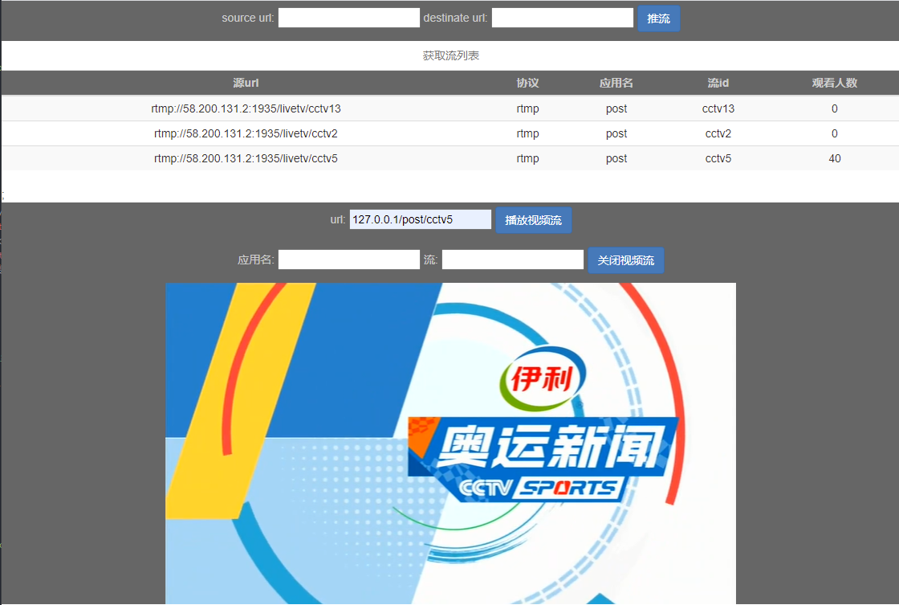Click the 协议 protocol column header
Image resolution: width=899 pixels, height=605 pixels.
[x=528, y=83]
